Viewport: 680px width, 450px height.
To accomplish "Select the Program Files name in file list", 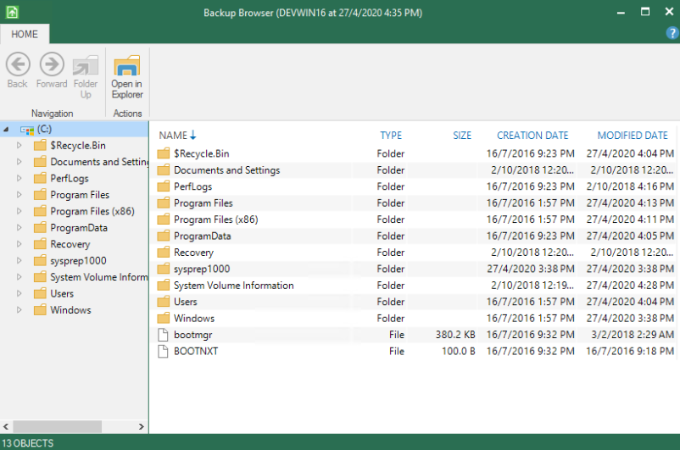I will point(203,203).
